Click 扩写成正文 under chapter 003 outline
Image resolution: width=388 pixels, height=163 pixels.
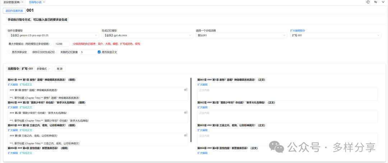tap(26, 130)
